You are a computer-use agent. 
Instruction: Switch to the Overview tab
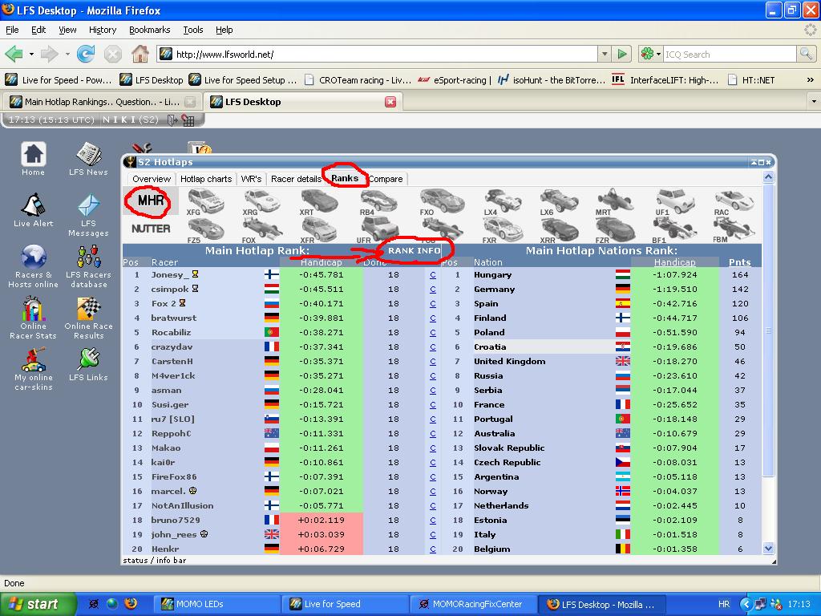152,179
